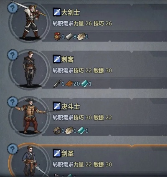Click the sword icon beside 剑圣
Screen dimensions: 167x177
[57, 153]
